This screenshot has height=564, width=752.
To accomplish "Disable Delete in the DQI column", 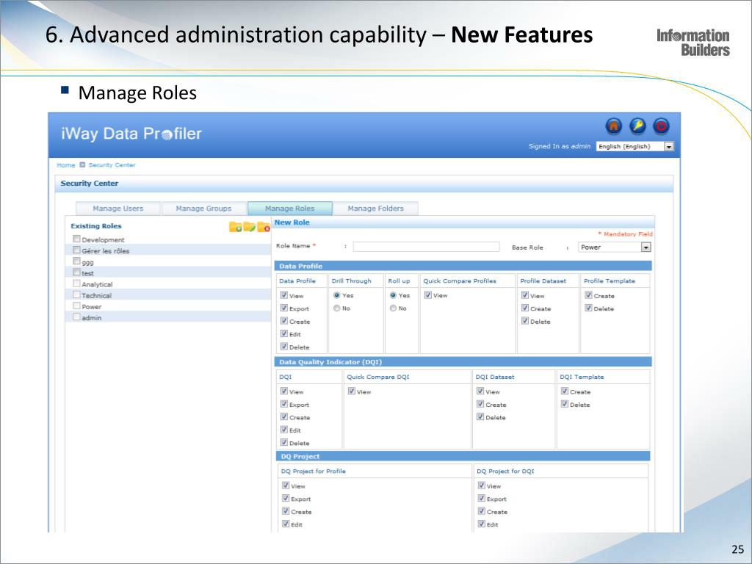I will click(284, 442).
